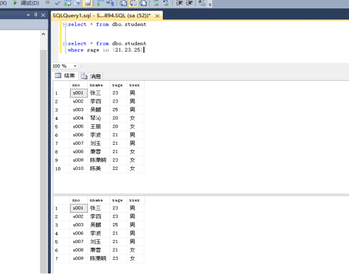The width and height of the screenshot is (349, 274).
Task: Select cell s005 in the results
Action: point(79,126)
